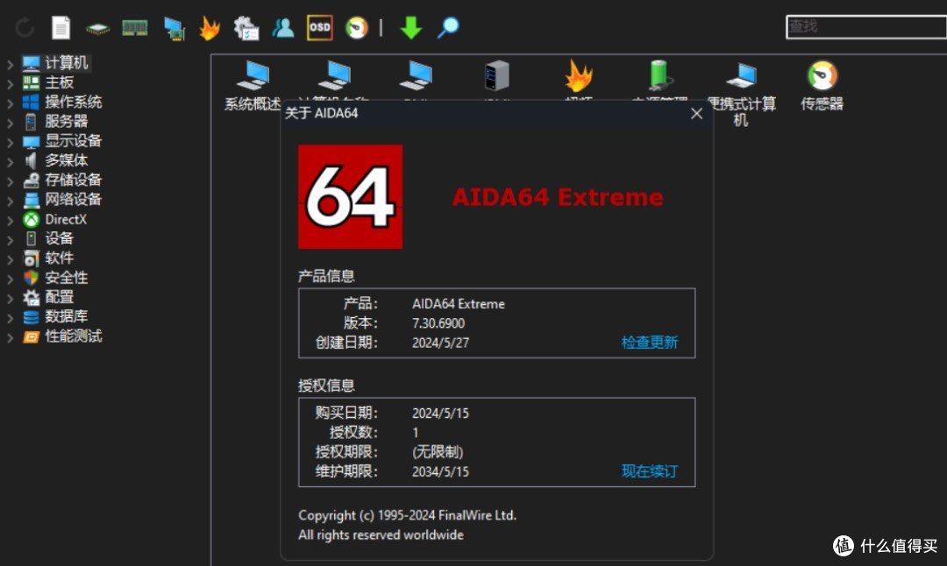Open the preferences gear checklist icon
947x566 pixels.
tap(246, 28)
